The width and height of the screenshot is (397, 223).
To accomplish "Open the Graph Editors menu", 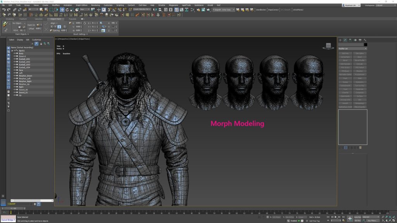I will point(81,5).
